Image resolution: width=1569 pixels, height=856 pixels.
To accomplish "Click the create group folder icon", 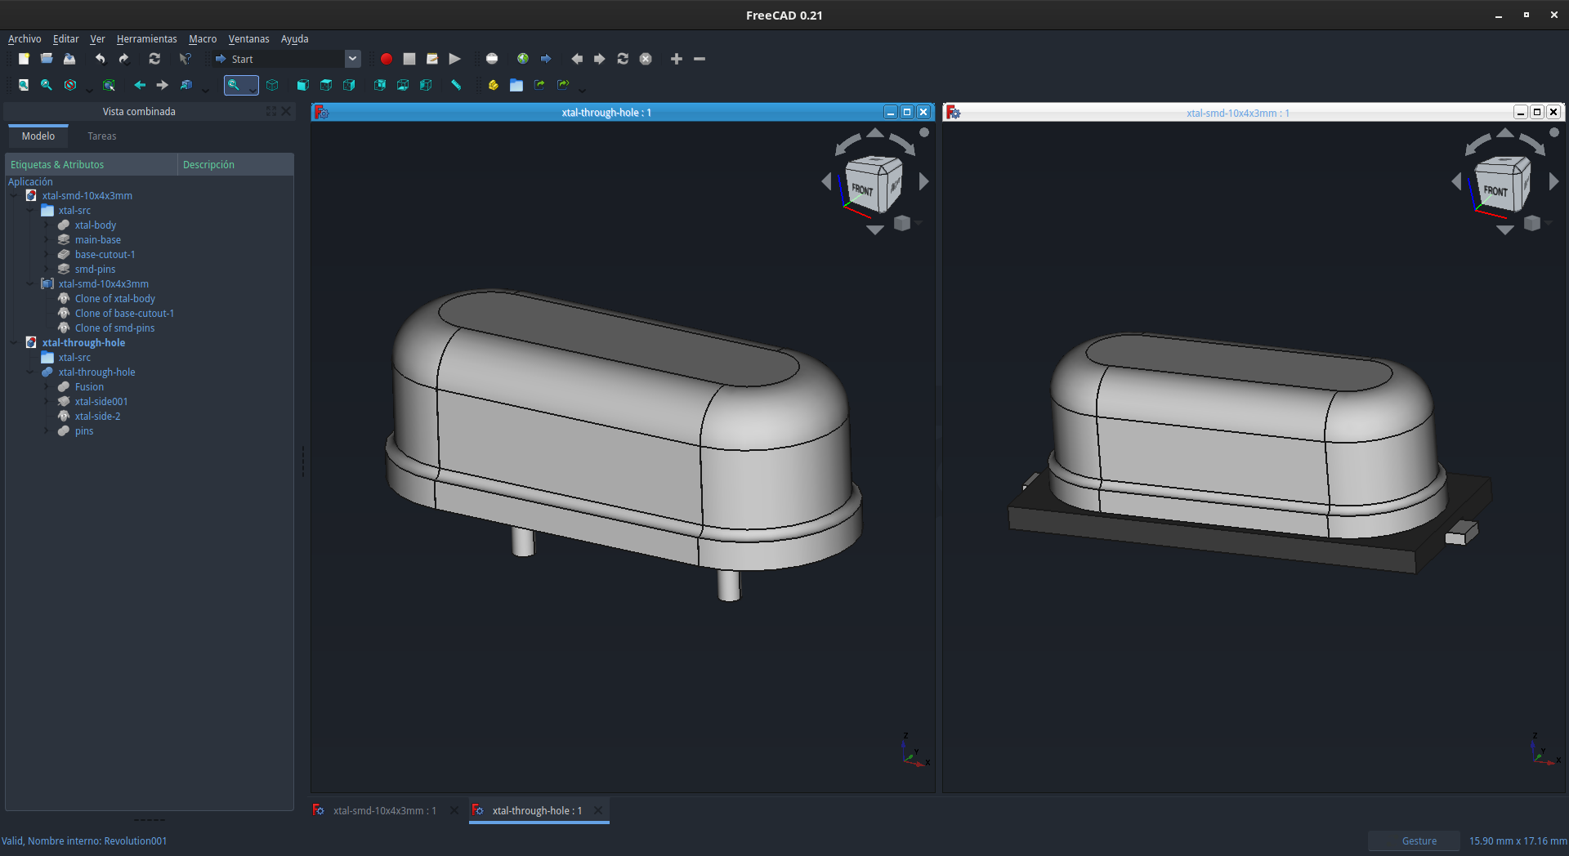I will [x=516, y=85].
